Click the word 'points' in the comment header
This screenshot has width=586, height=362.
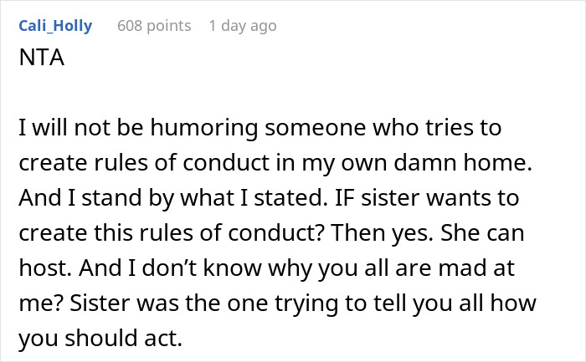tap(169, 26)
